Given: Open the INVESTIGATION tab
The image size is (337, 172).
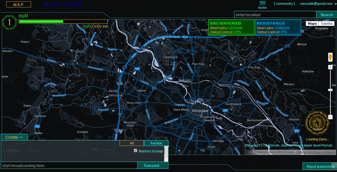Looking at the screenshot, I should pos(62,5).
